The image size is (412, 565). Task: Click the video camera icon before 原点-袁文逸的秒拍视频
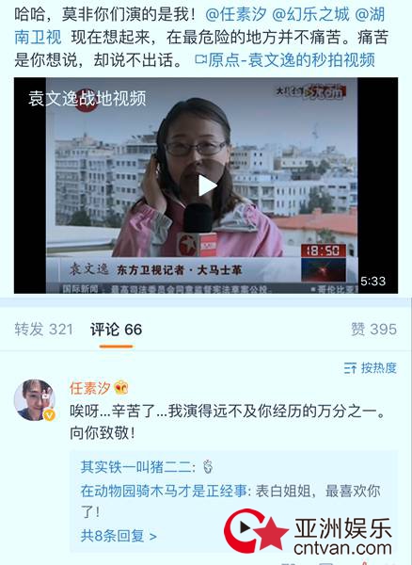coord(200,59)
